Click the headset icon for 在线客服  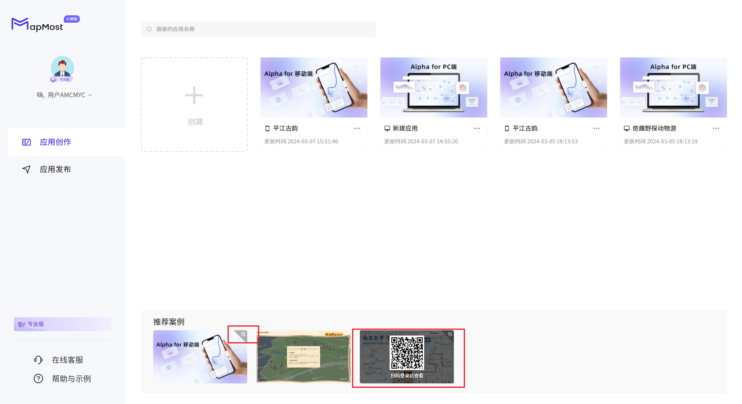[38, 360]
